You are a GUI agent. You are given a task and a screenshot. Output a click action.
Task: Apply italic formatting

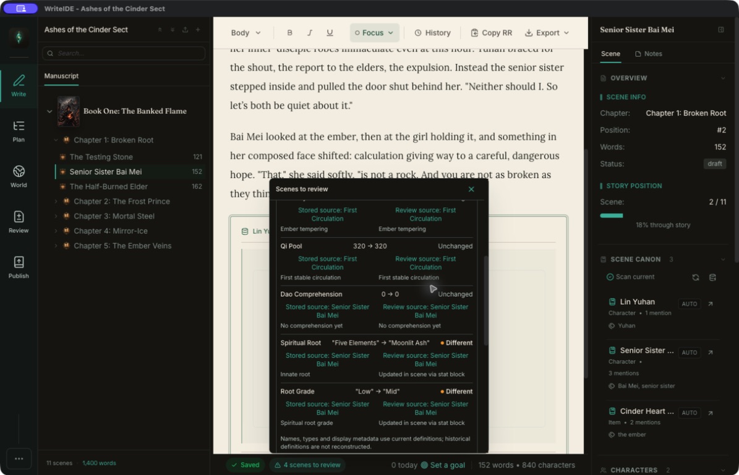[x=310, y=33]
